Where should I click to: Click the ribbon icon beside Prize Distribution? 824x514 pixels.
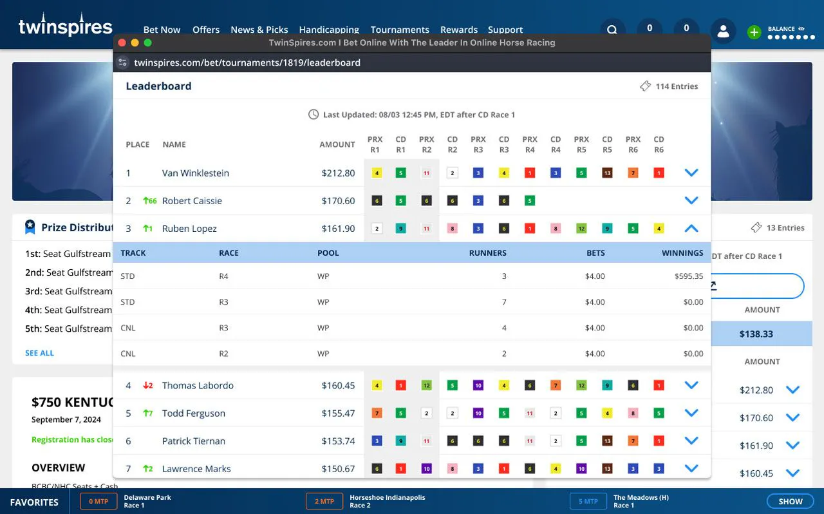coord(30,227)
